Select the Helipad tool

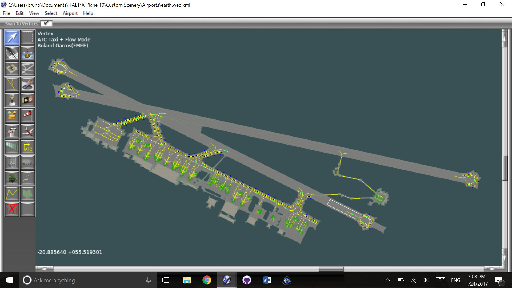pyautogui.click(x=12, y=69)
